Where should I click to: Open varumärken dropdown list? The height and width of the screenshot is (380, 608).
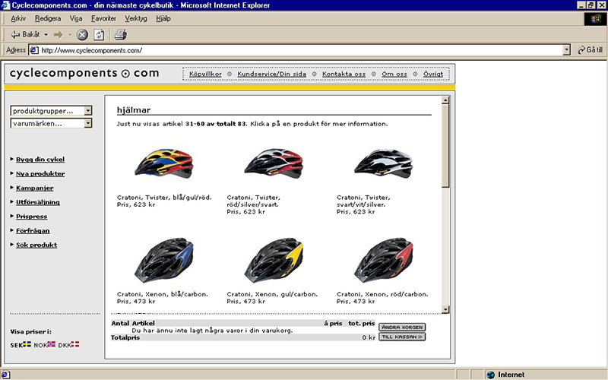51,123
